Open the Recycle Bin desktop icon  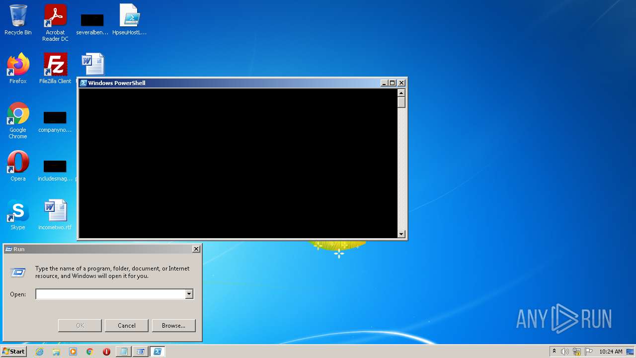pos(18,20)
